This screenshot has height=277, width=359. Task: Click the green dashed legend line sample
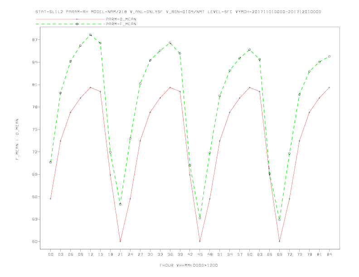(x=70, y=24)
